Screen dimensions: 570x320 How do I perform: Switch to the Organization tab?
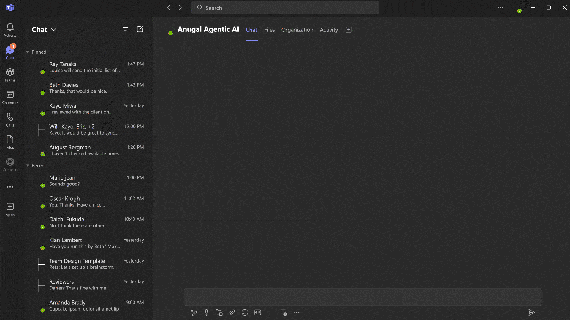[297, 30]
